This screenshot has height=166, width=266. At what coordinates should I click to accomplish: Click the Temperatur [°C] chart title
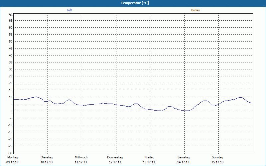tap(135, 3)
